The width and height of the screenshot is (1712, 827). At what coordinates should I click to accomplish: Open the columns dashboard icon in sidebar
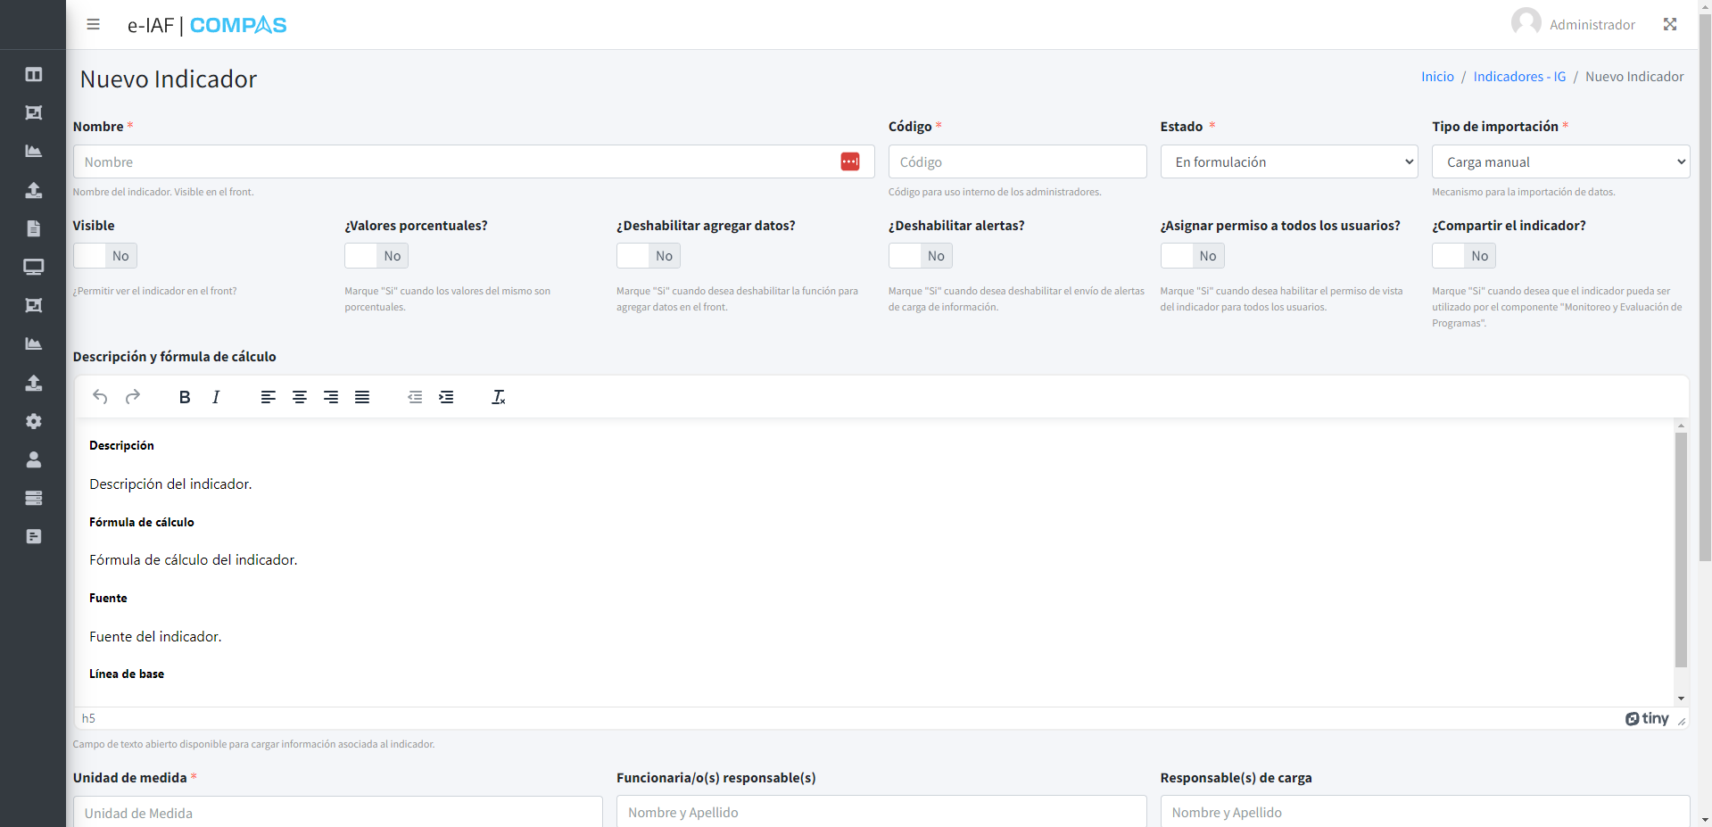click(x=33, y=74)
